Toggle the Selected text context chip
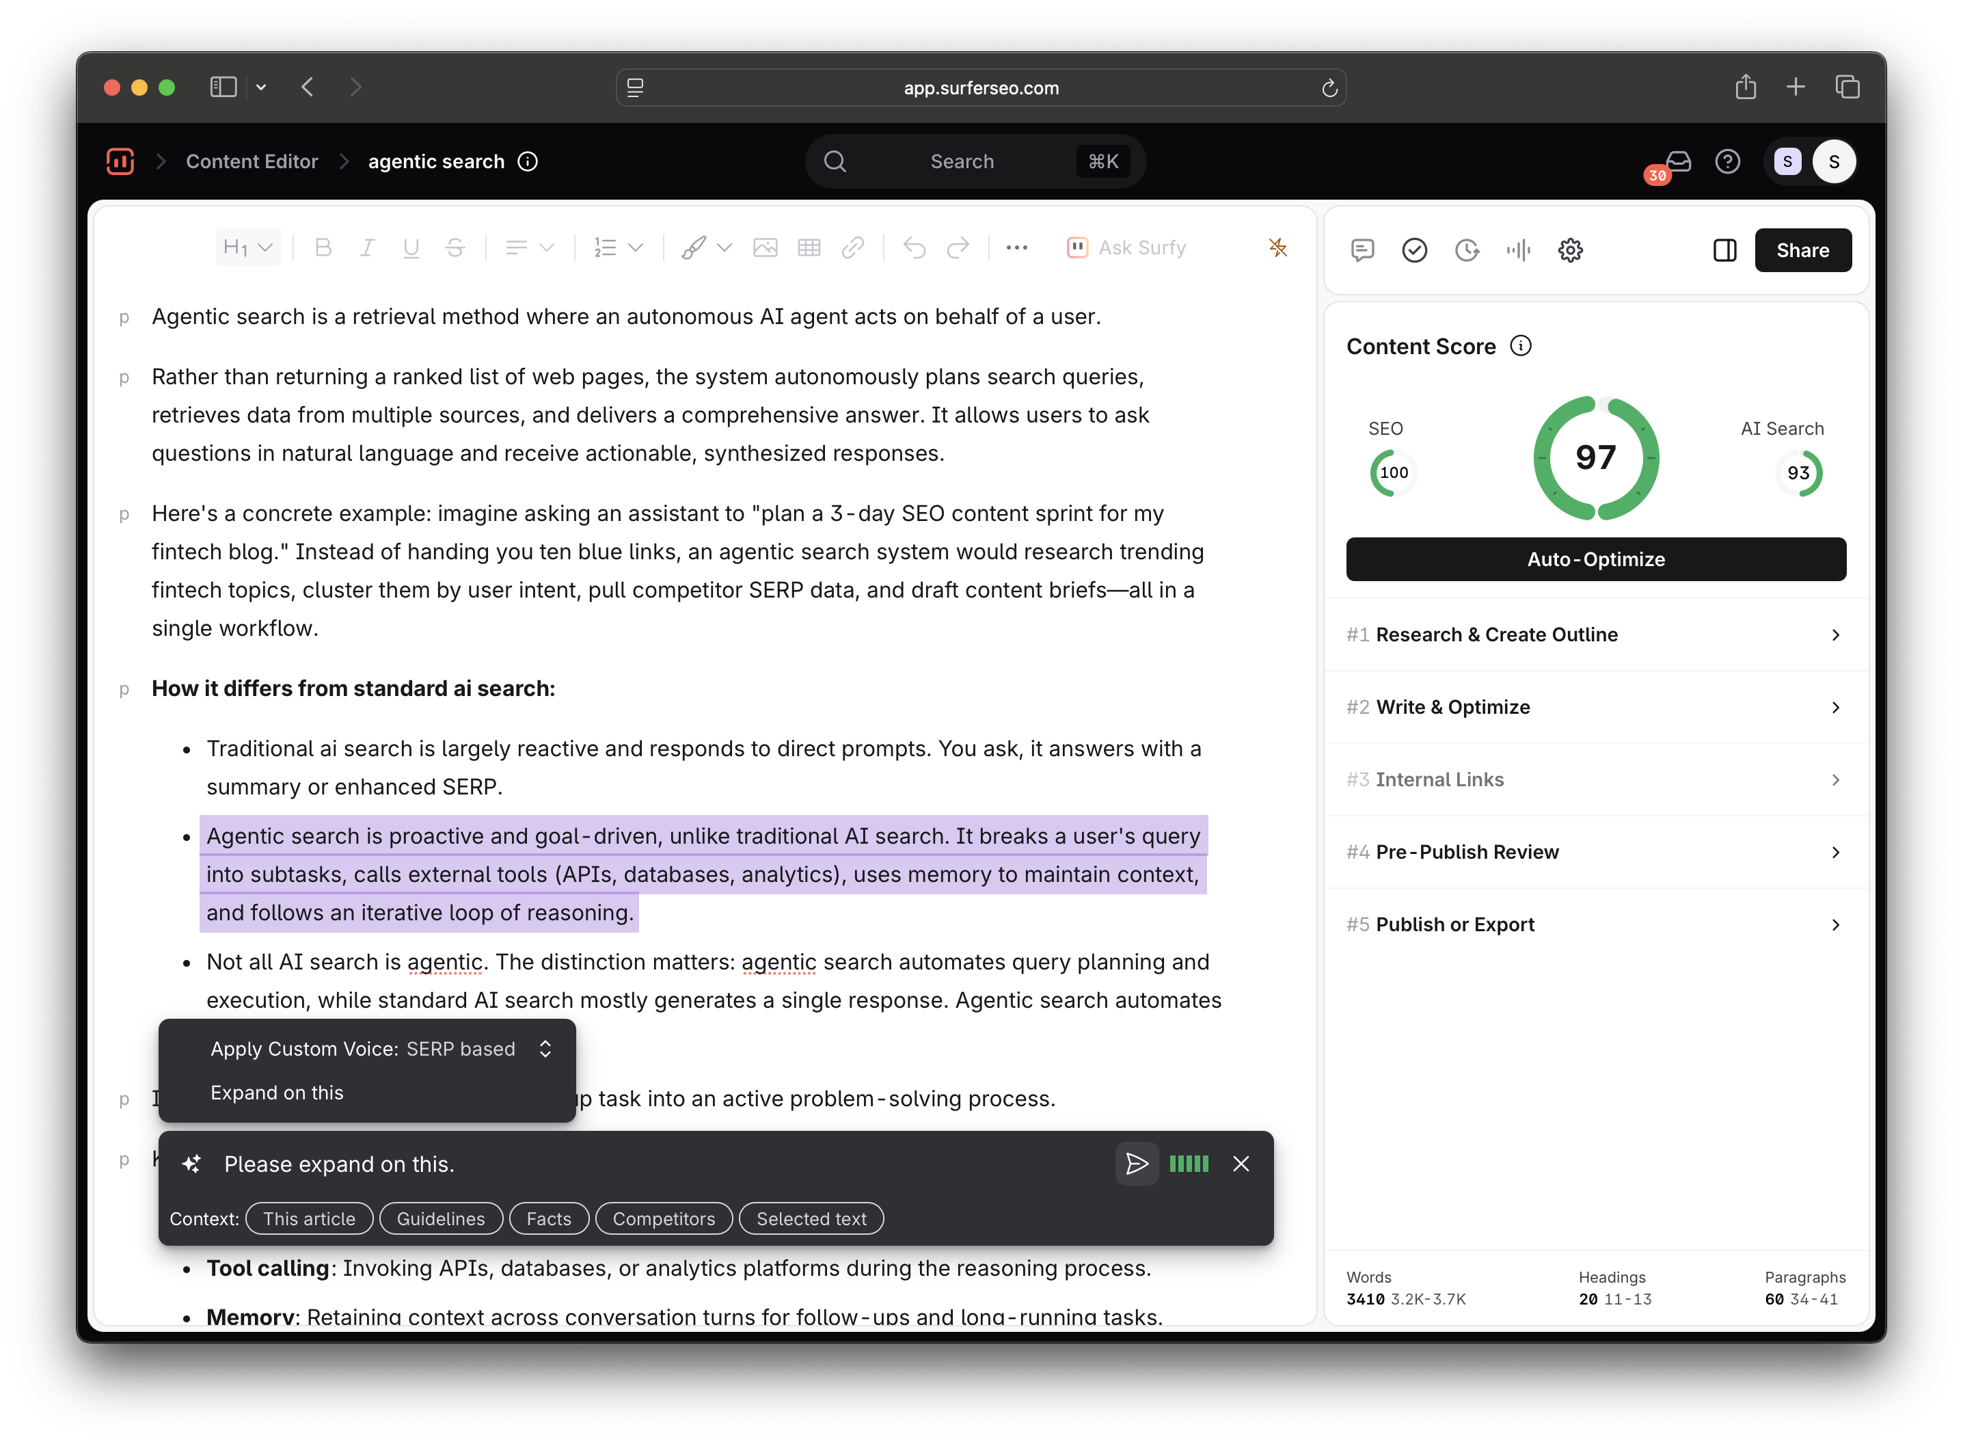The height and width of the screenshot is (1444, 1963). (811, 1218)
